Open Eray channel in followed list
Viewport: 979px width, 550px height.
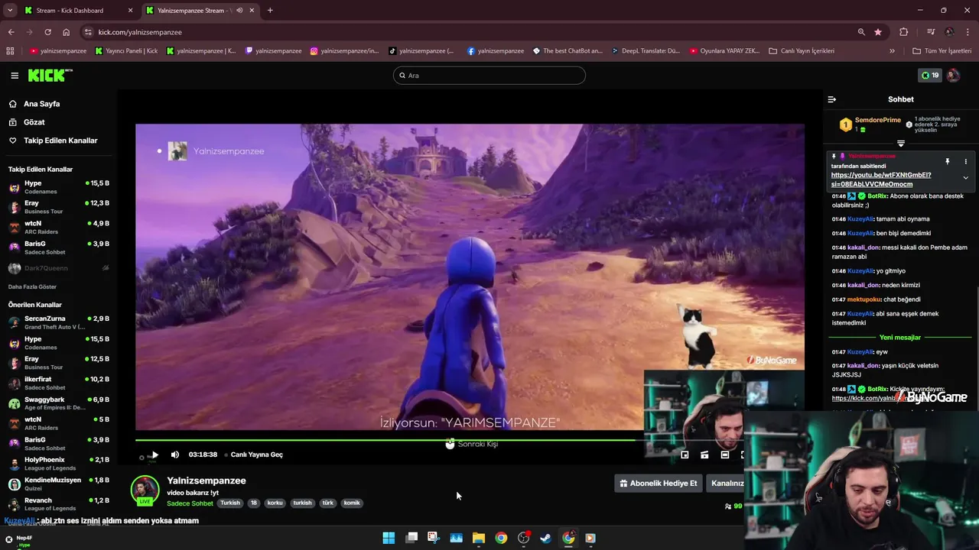tap(59, 207)
